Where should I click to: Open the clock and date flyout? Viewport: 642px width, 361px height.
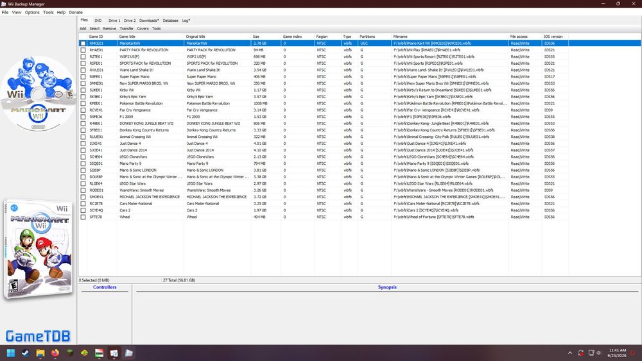617,353
